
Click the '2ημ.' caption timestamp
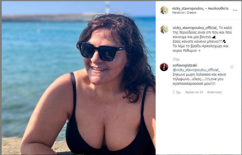(x=176, y=59)
